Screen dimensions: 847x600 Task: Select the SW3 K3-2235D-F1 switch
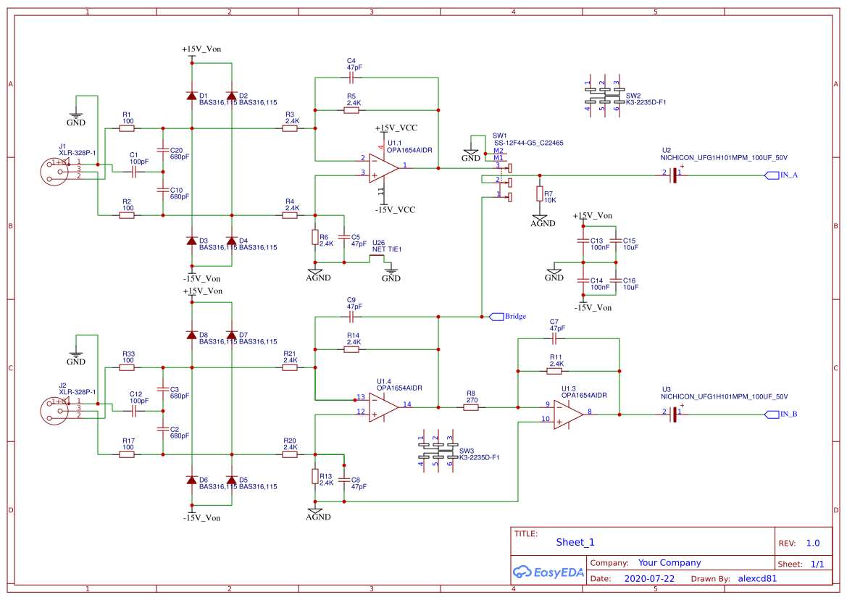438,449
